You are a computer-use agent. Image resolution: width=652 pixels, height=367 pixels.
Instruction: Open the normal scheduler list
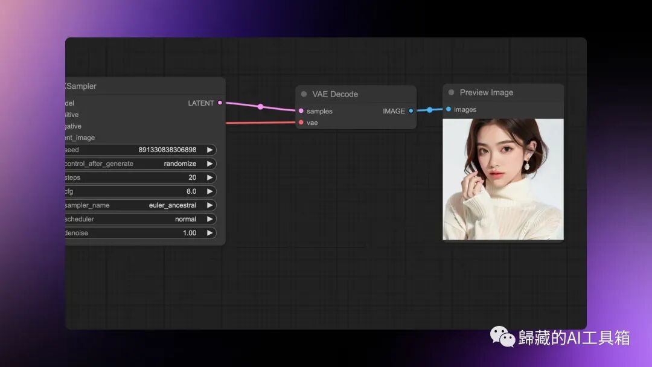pyautogui.click(x=185, y=219)
